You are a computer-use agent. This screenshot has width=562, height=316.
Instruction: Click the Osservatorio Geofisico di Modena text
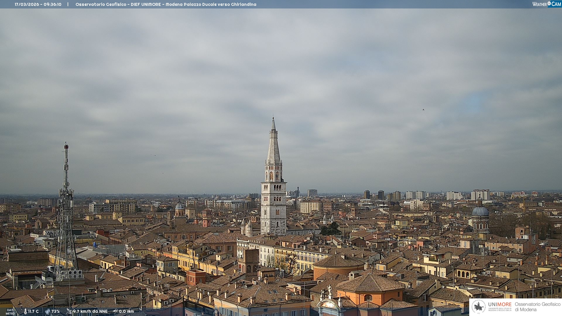tap(537, 307)
